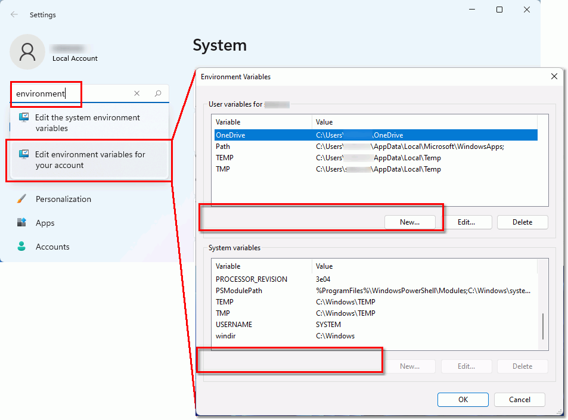Minimize the Settings window
The image size is (568, 420).
pyautogui.click(x=472, y=10)
